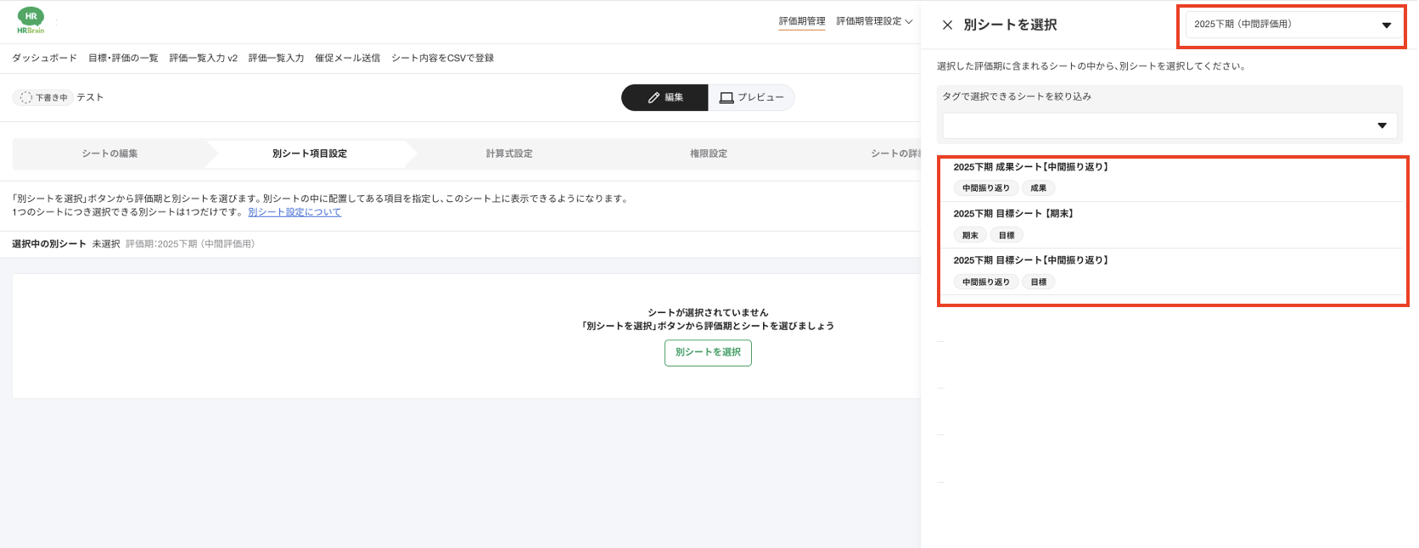Open シート内容をCSVで登録 navigation item

click(x=442, y=58)
